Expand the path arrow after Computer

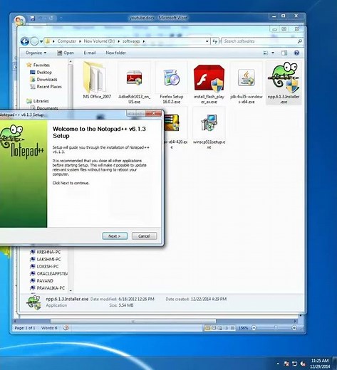pos(80,41)
